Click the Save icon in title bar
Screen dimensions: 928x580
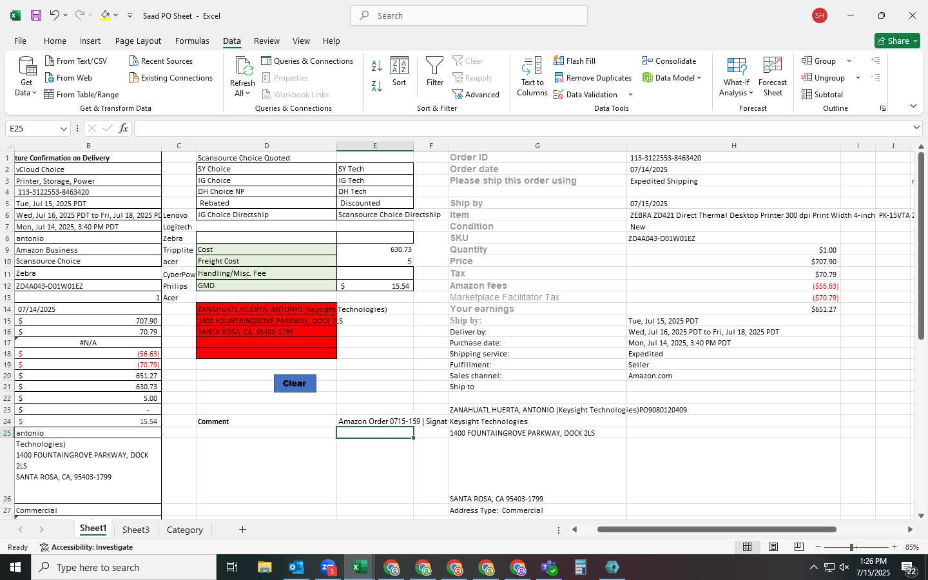(35, 15)
